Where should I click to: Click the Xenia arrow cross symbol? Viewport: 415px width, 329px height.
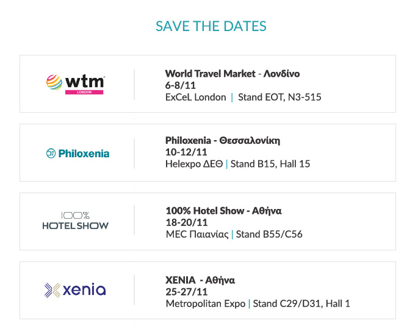52,290
